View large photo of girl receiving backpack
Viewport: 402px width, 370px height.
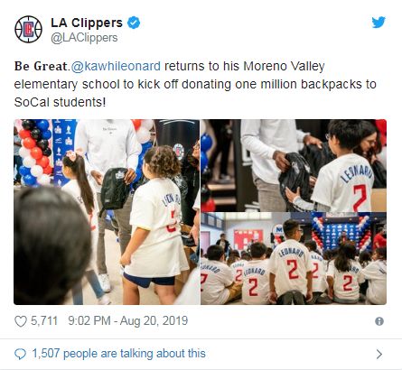[x=107, y=212]
